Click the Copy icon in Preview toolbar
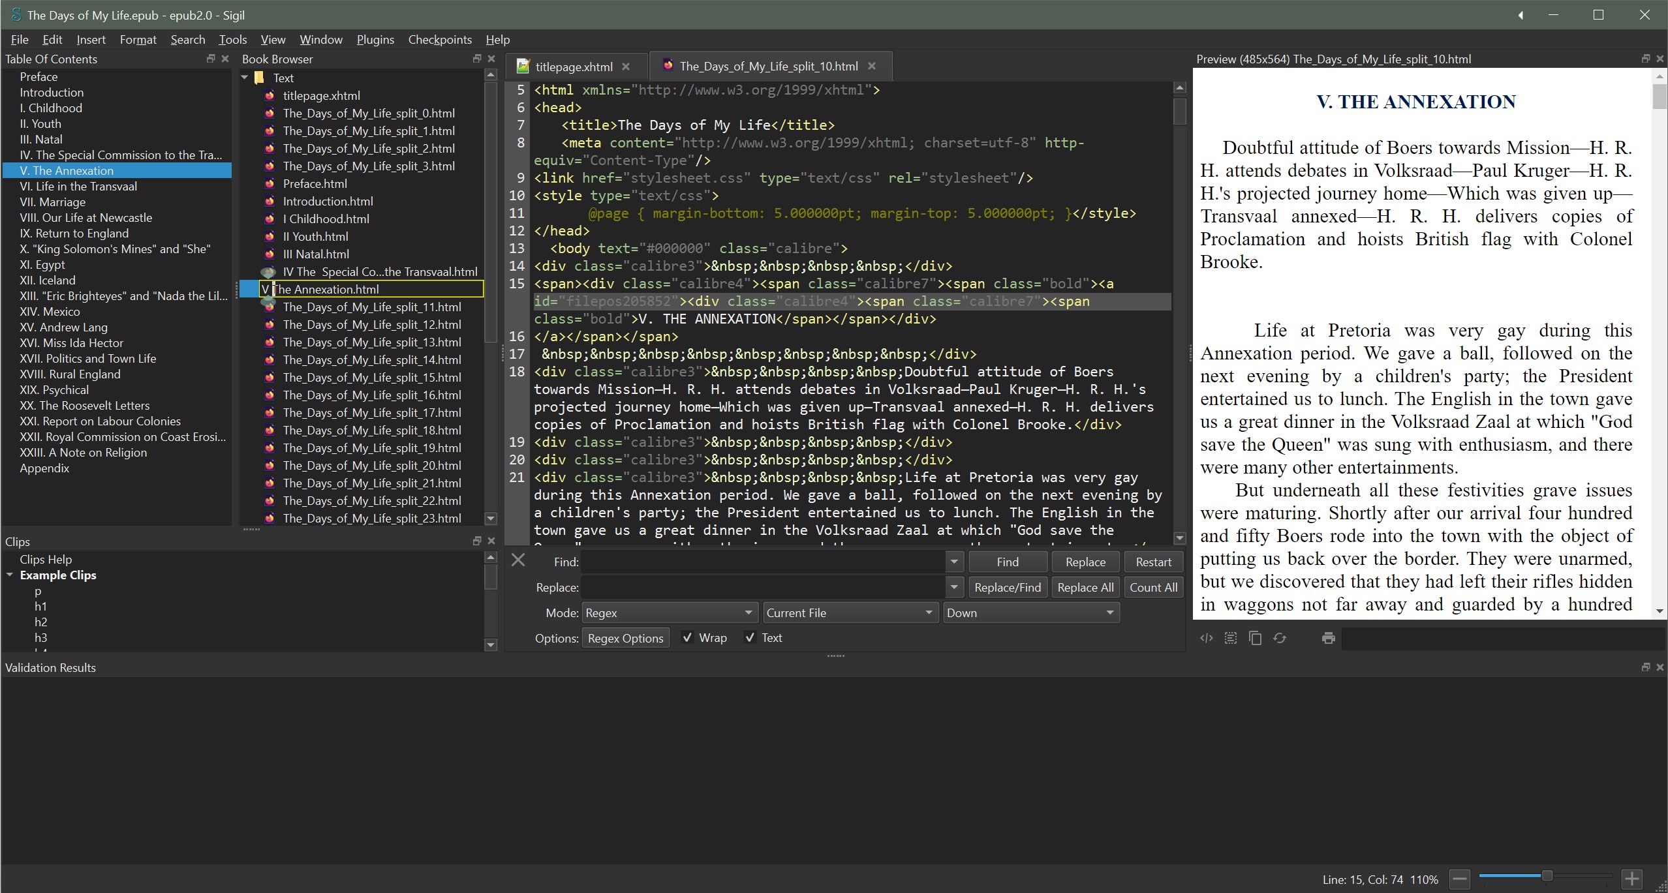Viewport: 1668px width, 893px height. tap(1254, 638)
